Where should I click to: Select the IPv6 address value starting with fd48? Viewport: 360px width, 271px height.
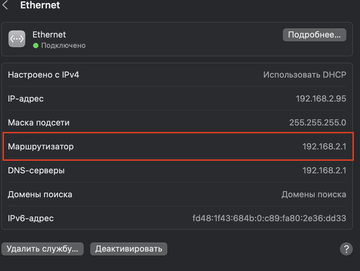click(269, 218)
